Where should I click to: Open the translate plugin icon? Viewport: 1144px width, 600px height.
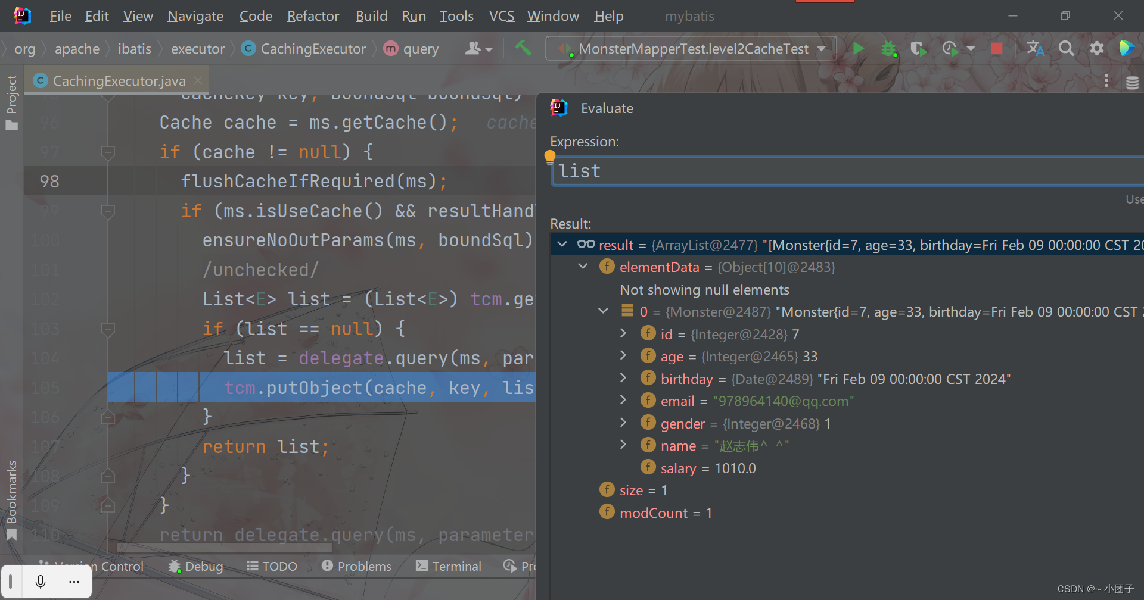1036,48
